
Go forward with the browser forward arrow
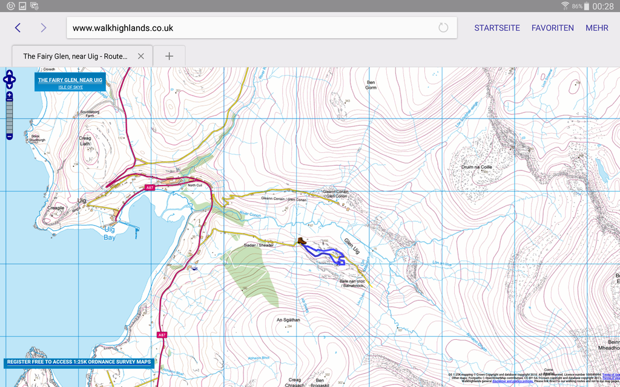click(44, 28)
